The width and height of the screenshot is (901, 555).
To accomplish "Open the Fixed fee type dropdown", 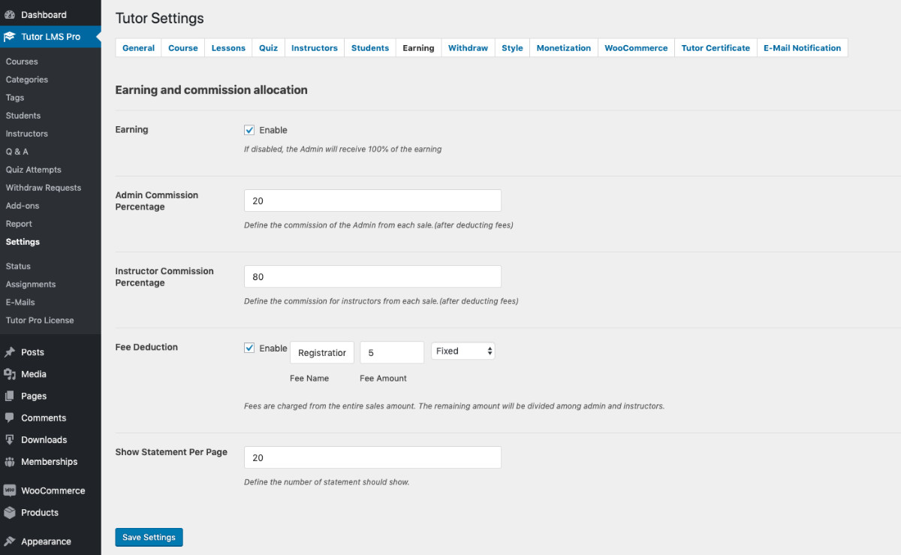I will tap(463, 351).
